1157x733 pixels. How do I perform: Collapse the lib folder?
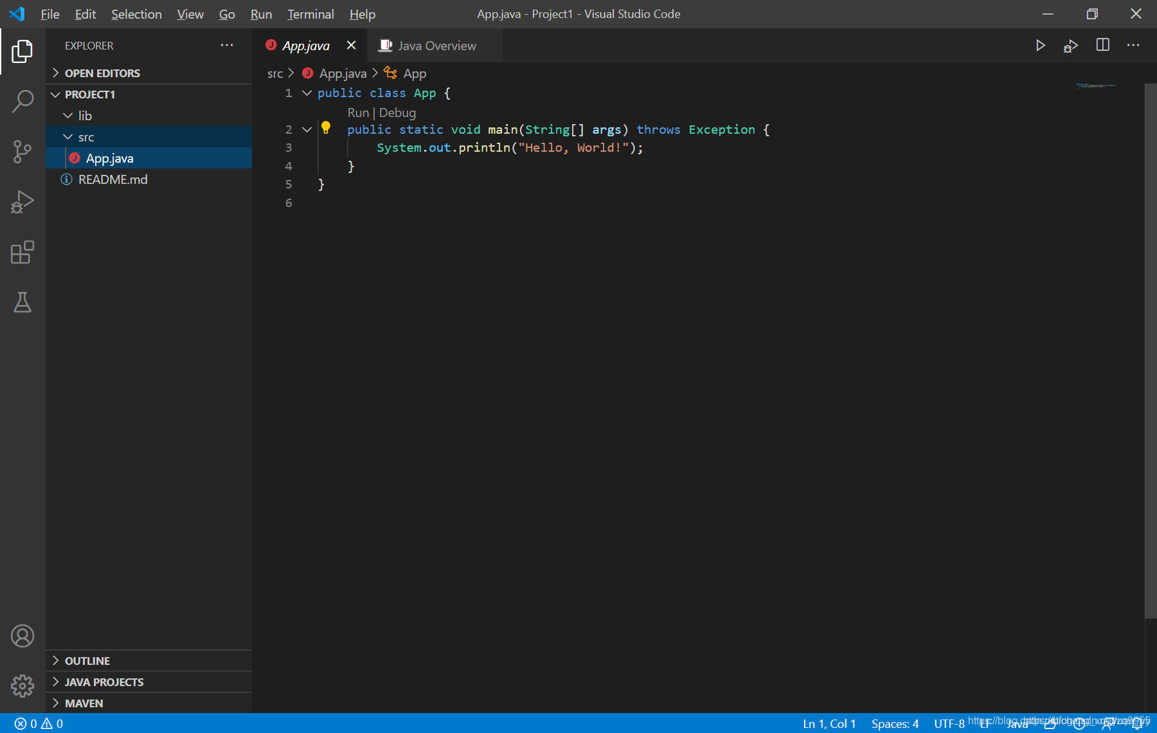coord(149,116)
